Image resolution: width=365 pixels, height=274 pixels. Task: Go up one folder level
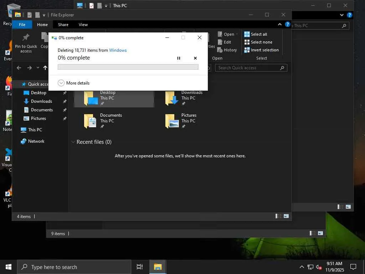(45, 68)
